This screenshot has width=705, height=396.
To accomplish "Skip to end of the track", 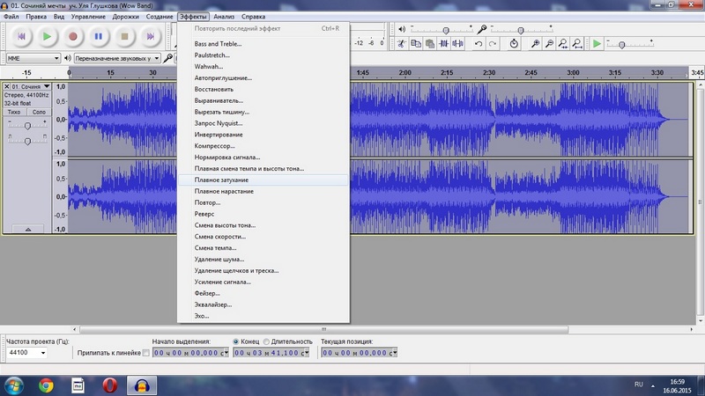I will point(150,36).
